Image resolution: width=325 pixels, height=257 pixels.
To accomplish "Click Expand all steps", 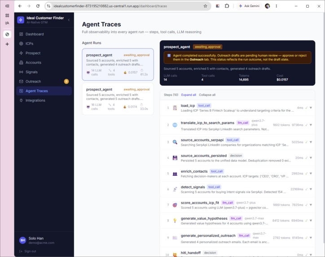I will click(189, 95).
